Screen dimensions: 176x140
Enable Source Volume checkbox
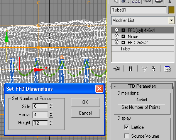tap(127, 136)
